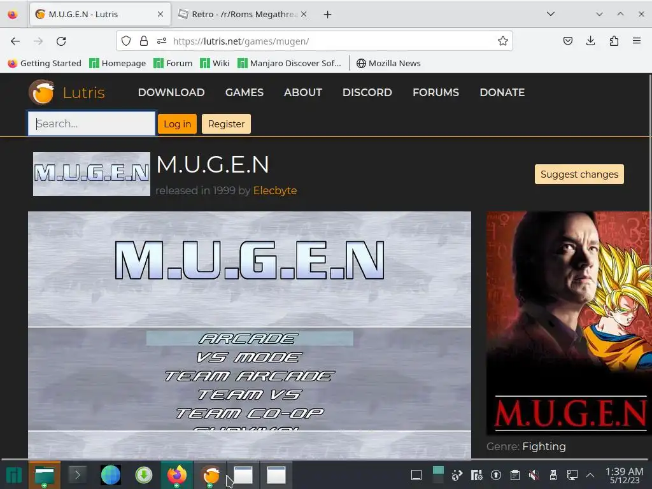Open the removable devices tray icon
The height and width of the screenshot is (489, 652).
553,475
